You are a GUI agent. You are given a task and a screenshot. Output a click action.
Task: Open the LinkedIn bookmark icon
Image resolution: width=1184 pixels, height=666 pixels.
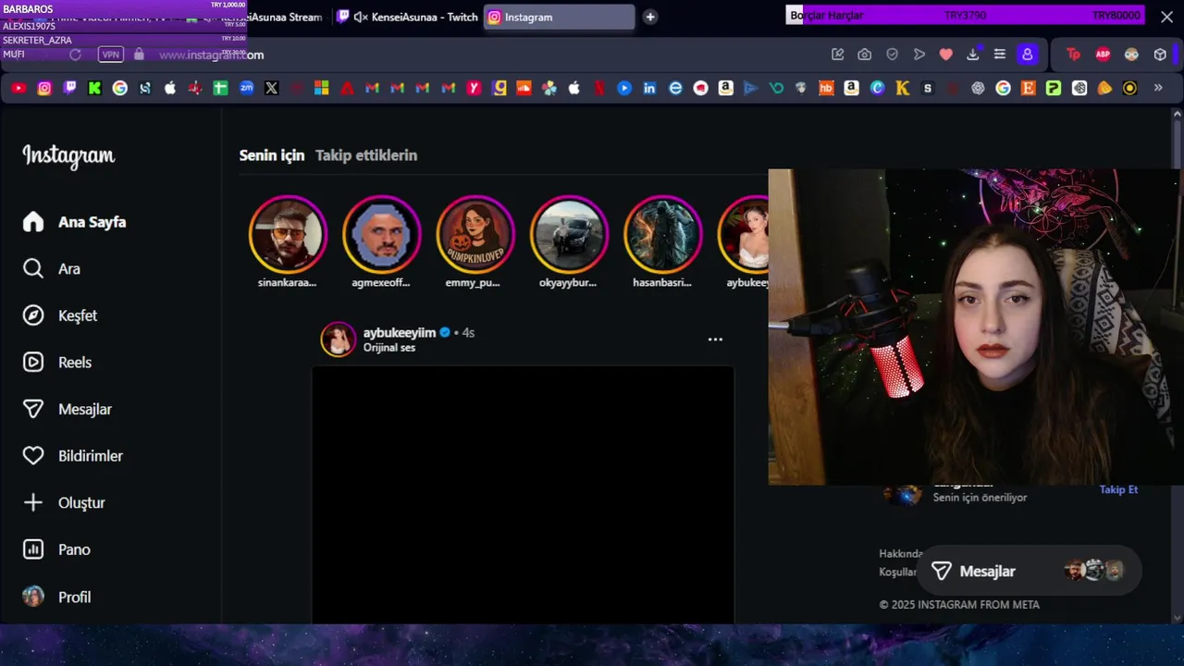pyautogui.click(x=649, y=88)
